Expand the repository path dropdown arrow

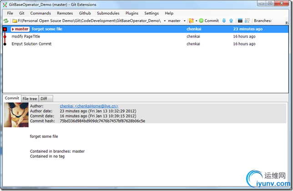click(x=165, y=21)
